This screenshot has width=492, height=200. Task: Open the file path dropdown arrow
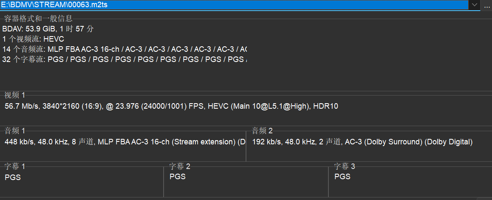point(474,5)
